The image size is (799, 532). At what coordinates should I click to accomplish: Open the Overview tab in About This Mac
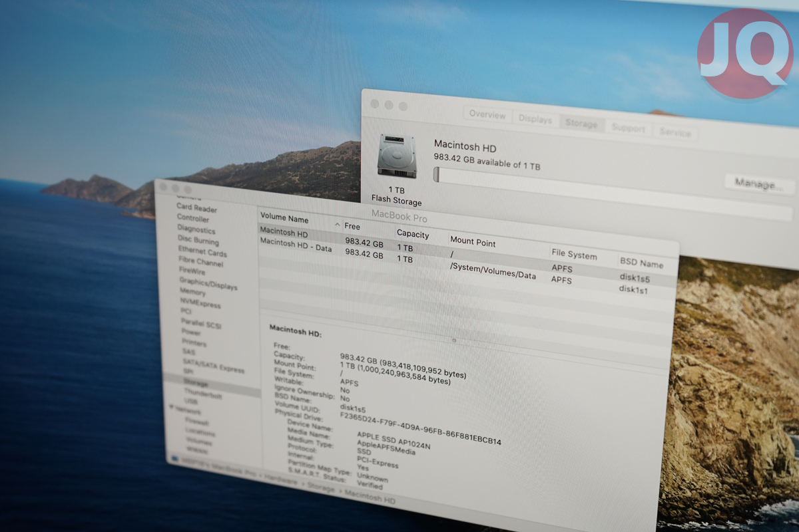point(487,114)
